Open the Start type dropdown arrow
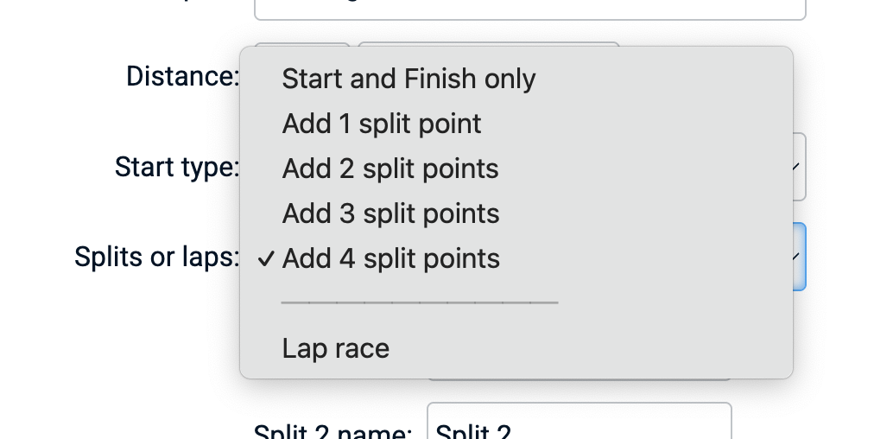This screenshot has height=439, width=874. tap(796, 167)
